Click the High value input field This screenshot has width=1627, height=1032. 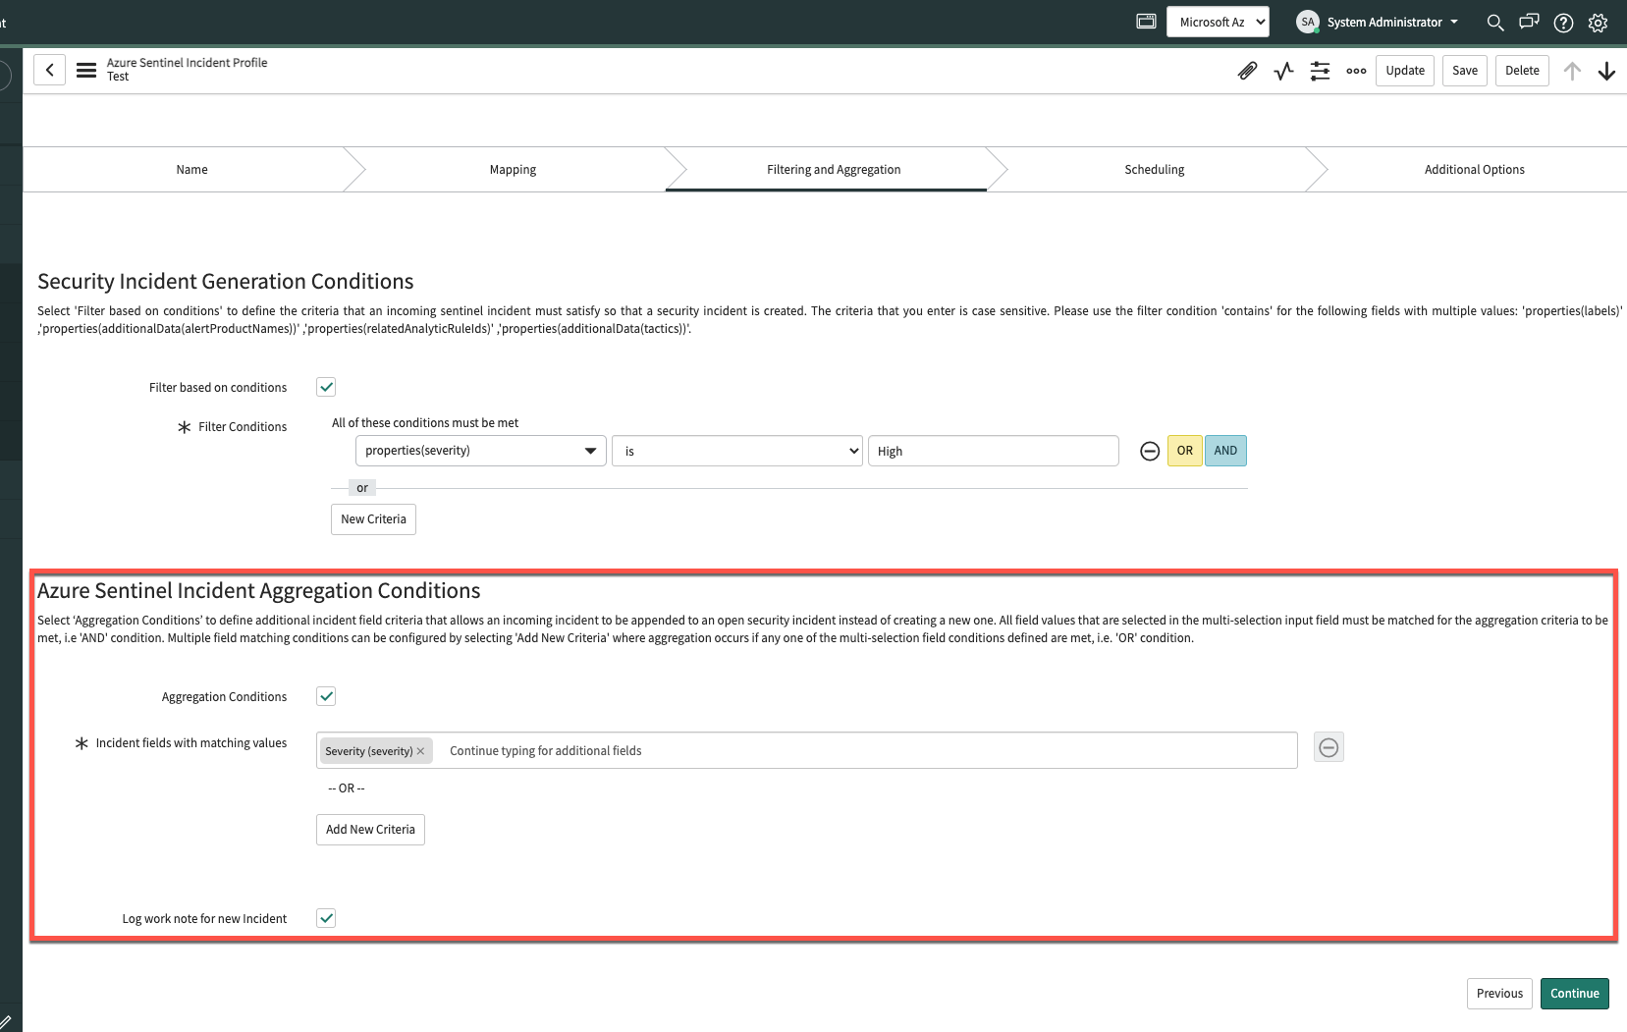[x=993, y=451]
